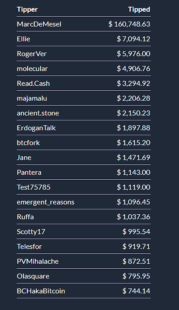Click the Tipped column header
This screenshot has width=179, height=310.
(x=139, y=9)
